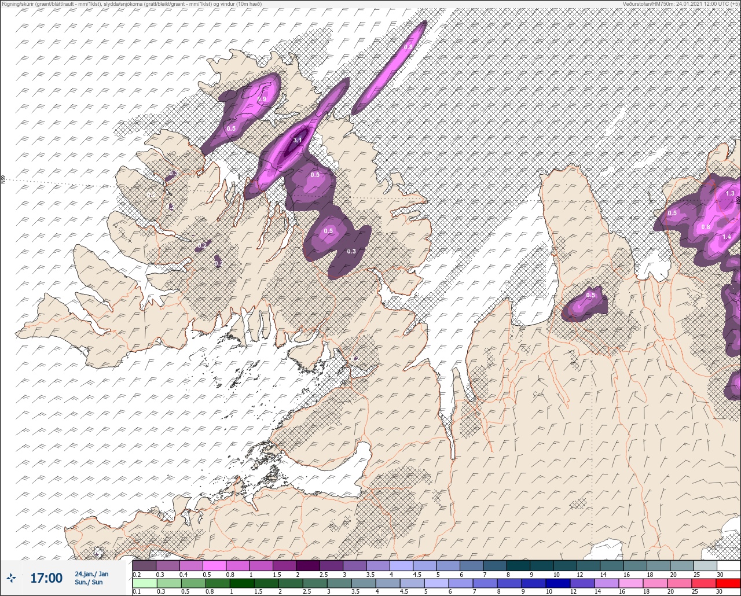Select the upper legend light grey 25–30 swatch

705,565
